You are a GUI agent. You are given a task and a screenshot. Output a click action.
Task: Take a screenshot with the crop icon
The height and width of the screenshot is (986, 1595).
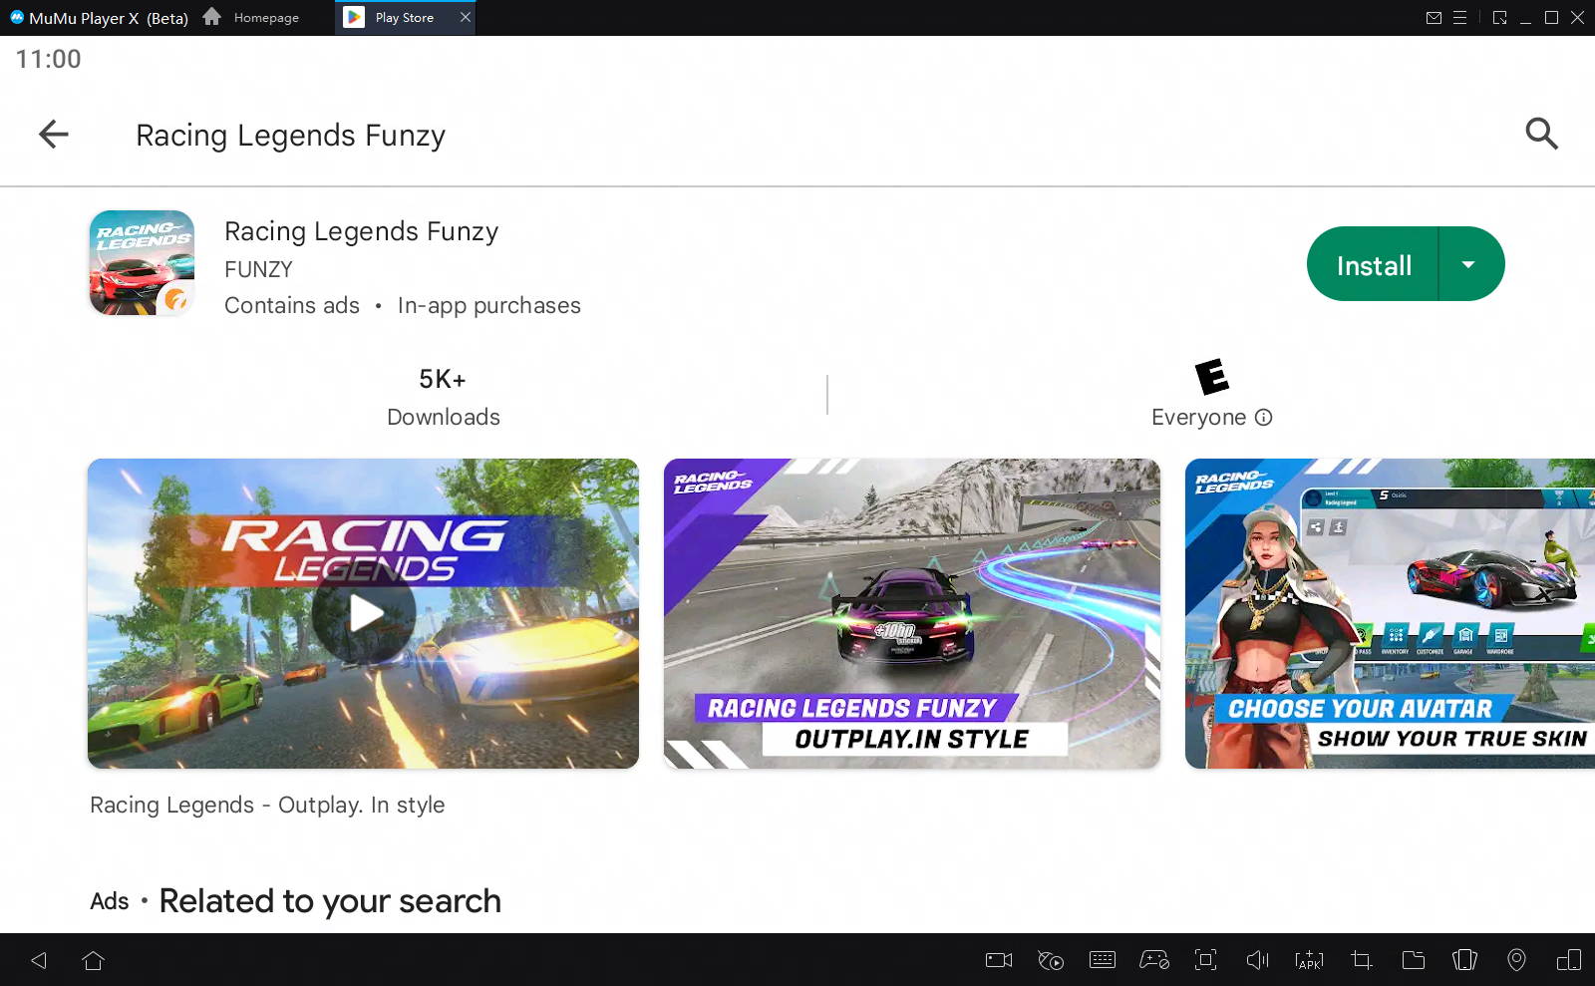[x=1361, y=960]
